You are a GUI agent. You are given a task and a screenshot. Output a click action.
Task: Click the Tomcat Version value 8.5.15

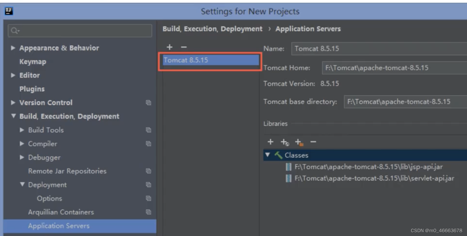pyautogui.click(x=330, y=84)
